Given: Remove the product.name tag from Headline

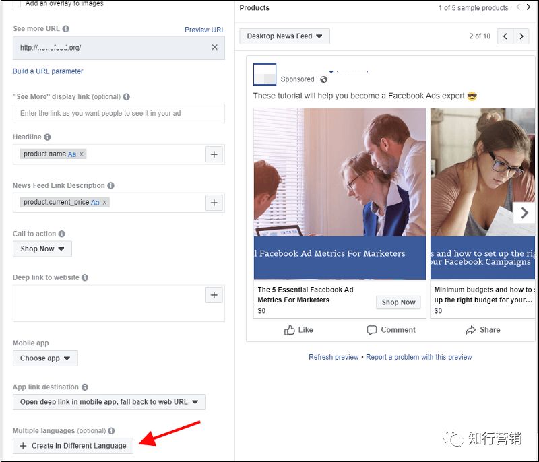Looking at the screenshot, I should (x=82, y=154).
